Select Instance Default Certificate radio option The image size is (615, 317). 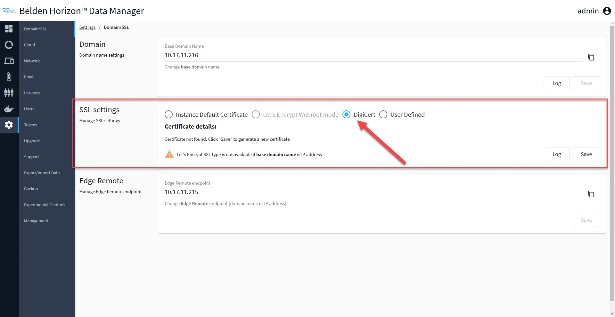click(x=168, y=115)
